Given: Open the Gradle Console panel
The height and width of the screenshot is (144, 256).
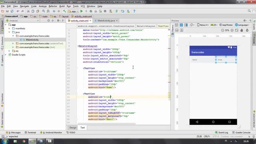Looking at the screenshot, I should [241, 132].
